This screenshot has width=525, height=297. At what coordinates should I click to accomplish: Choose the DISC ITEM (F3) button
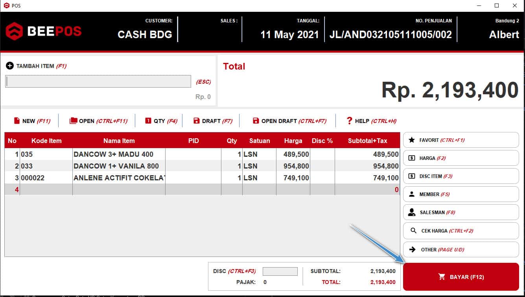461,176
